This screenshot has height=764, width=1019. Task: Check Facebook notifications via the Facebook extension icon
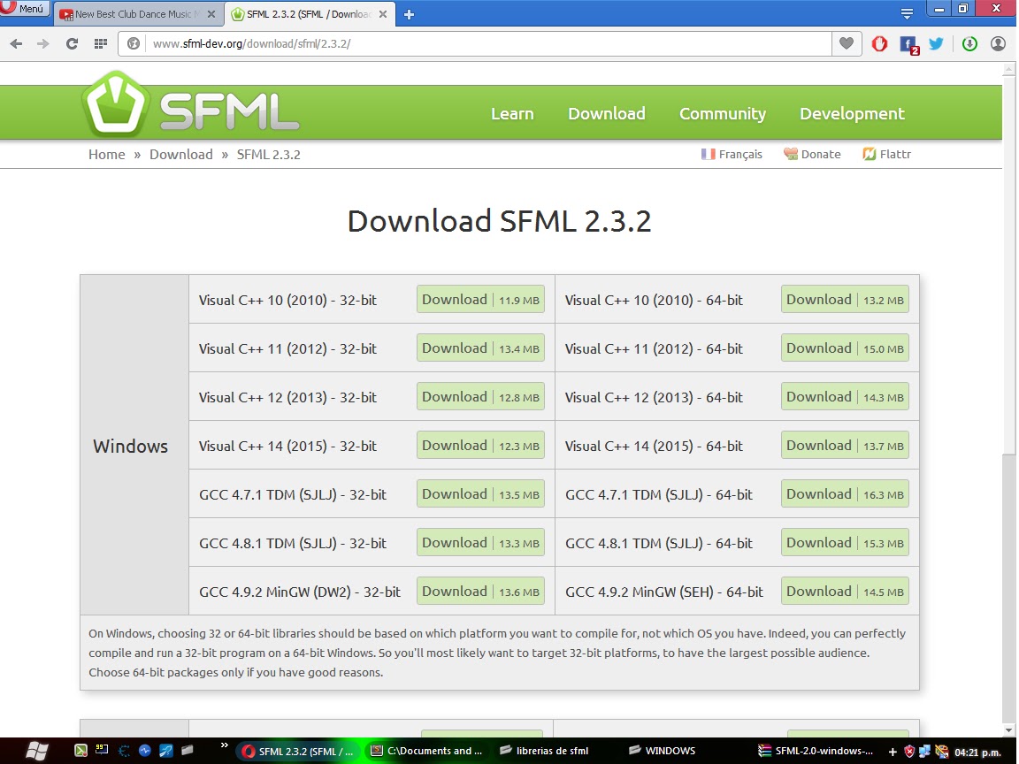906,42
